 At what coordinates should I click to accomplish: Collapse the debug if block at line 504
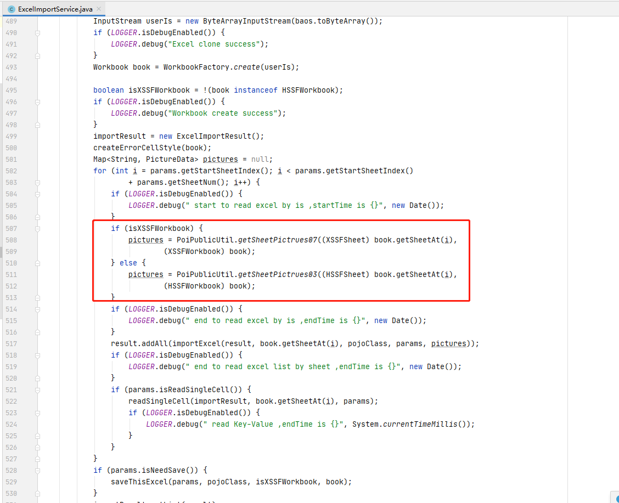[x=37, y=194]
